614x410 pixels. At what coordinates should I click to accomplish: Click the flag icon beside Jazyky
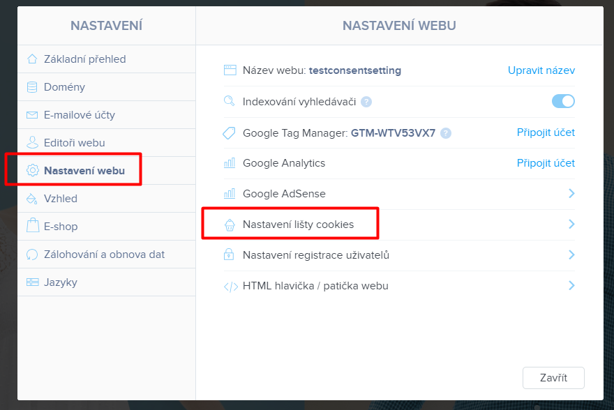(x=33, y=282)
